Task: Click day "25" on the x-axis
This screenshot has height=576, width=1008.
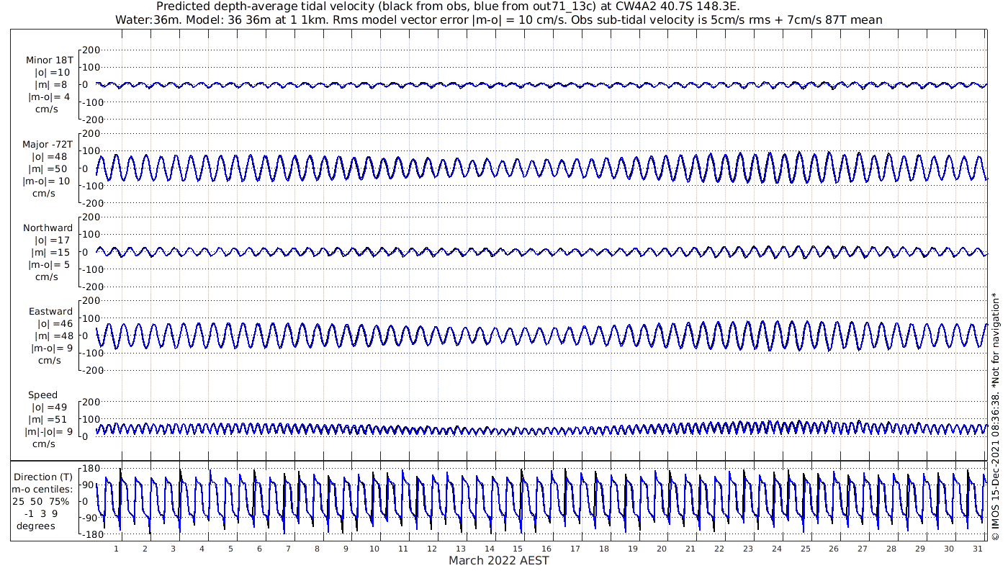Action: 805,549
